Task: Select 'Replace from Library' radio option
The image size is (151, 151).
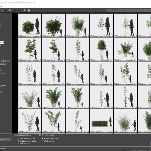Action: pyautogui.click(x=18, y=141)
